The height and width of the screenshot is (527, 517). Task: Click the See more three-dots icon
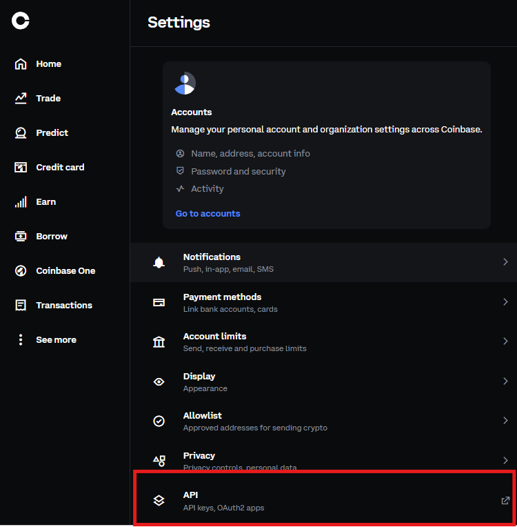21,340
